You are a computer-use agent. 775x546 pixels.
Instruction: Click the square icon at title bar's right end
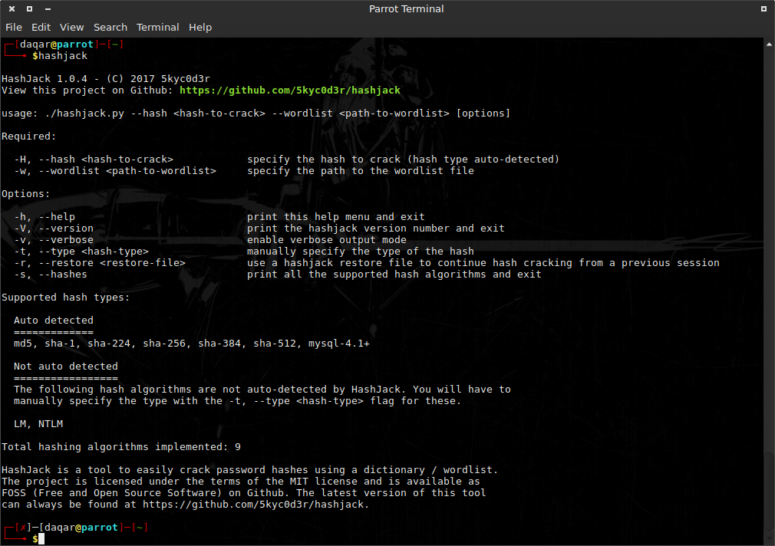(763, 9)
